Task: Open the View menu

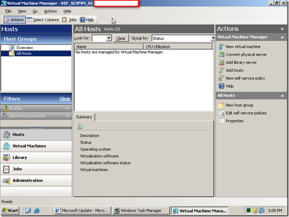Action: [x=22, y=11]
